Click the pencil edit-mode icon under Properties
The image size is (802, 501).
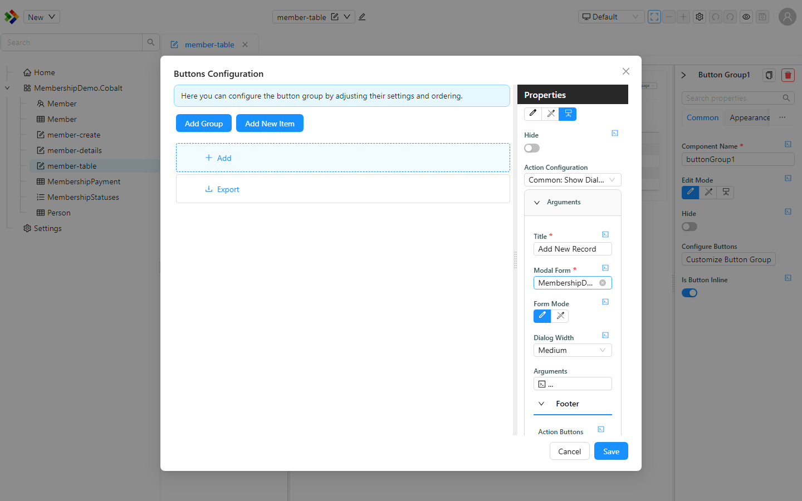tap(533, 114)
